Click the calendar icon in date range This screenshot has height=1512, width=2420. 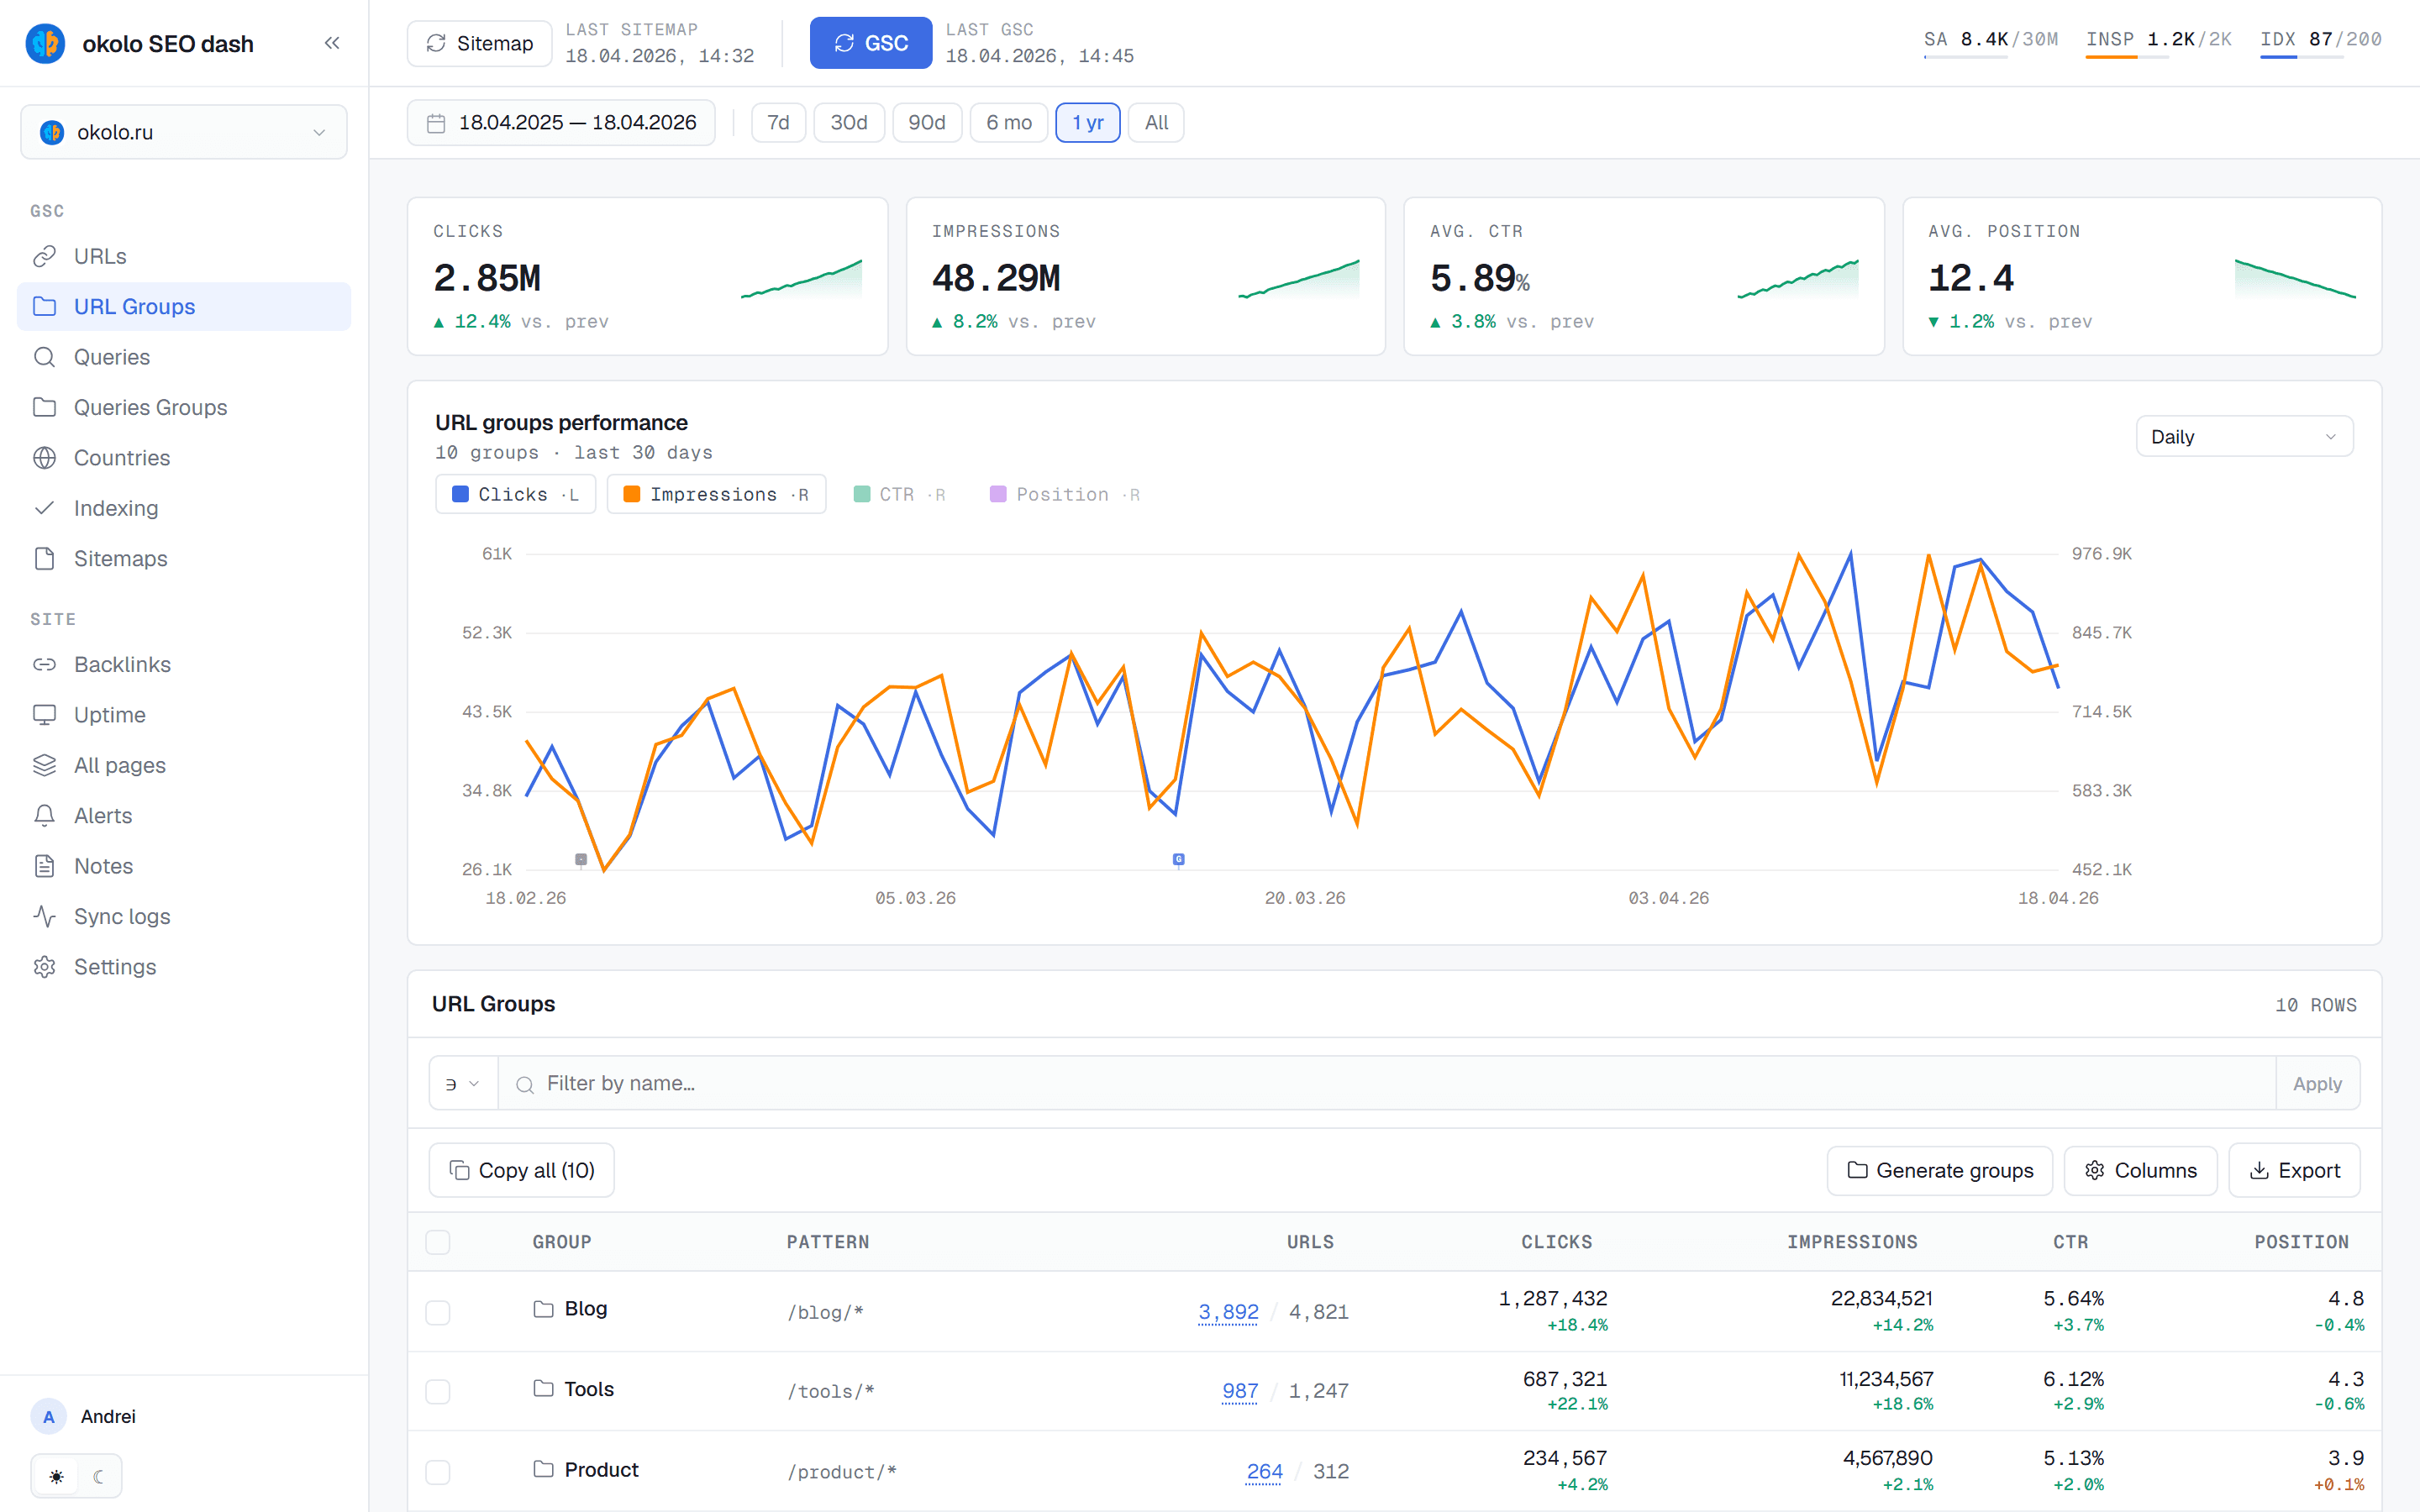click(436, 123)
